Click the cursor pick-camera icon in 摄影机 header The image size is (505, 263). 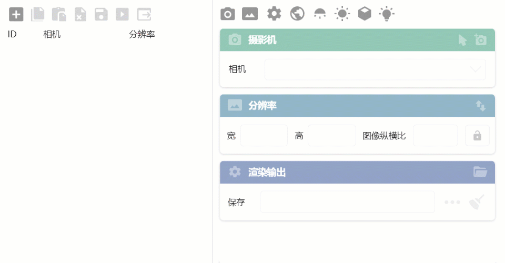(462, 40)
